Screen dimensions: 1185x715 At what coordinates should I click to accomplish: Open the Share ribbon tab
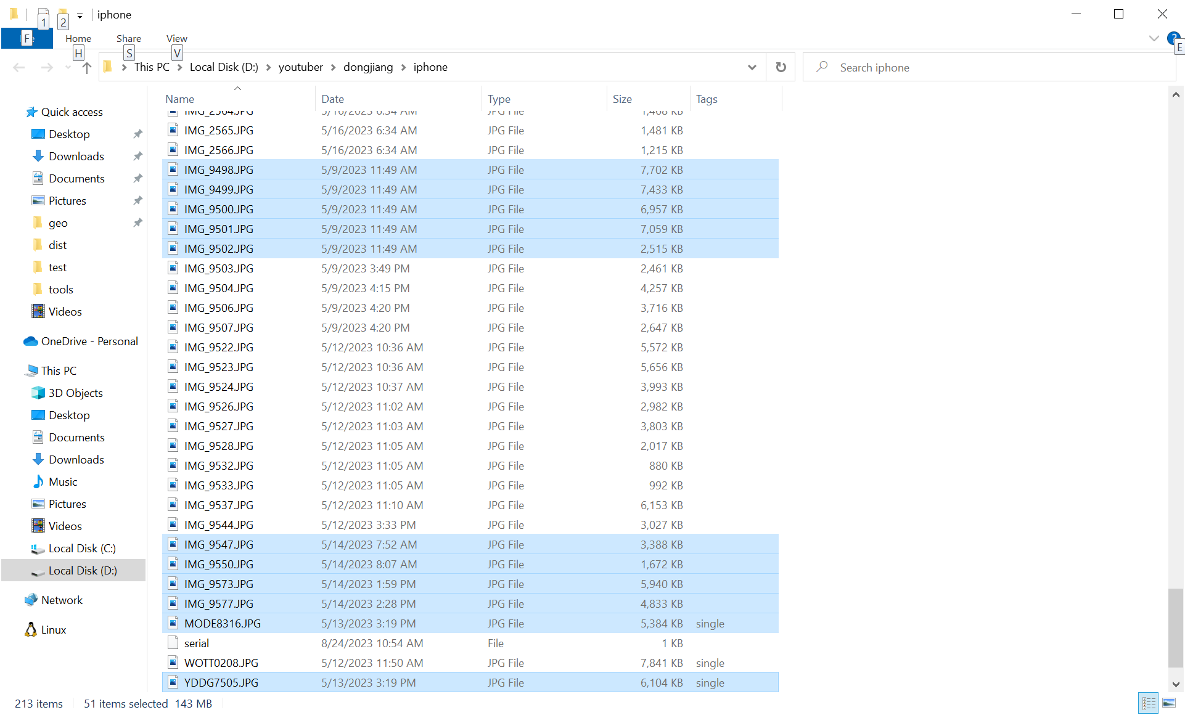[128, 38]
